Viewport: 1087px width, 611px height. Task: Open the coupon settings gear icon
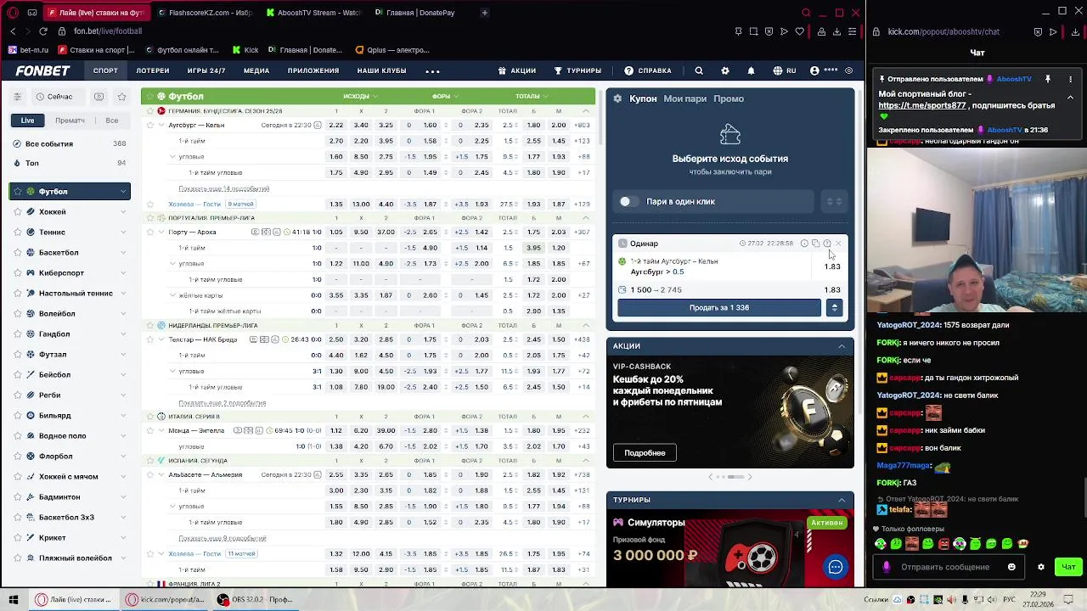point(617,98)
